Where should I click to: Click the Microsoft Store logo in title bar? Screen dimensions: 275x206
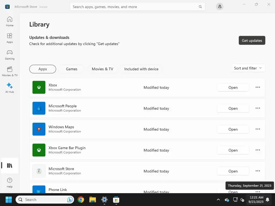click(x=7, y=7)
